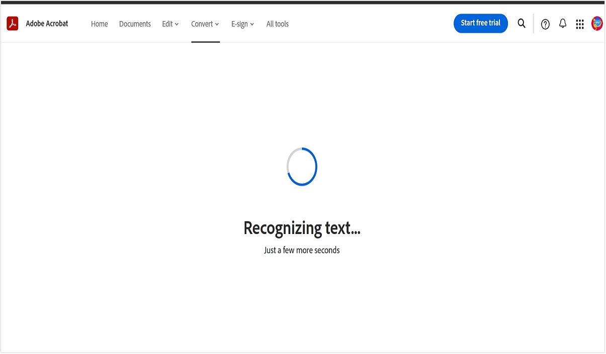Select the underlined Convert nav item

205,24
